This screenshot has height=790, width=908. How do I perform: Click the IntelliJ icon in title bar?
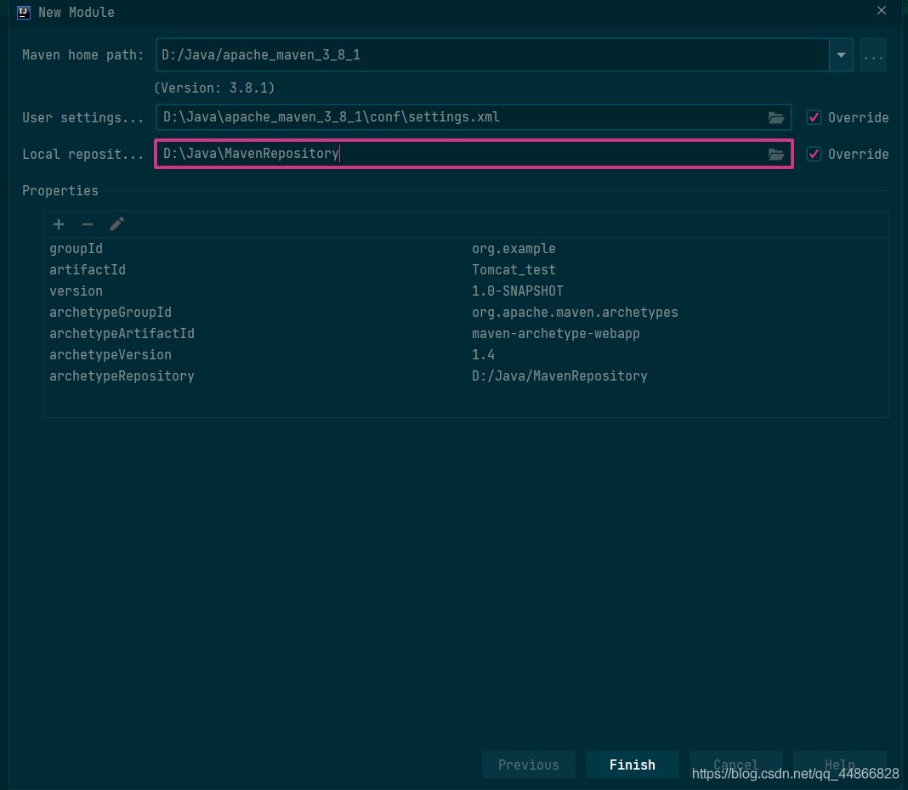point(24,12)
